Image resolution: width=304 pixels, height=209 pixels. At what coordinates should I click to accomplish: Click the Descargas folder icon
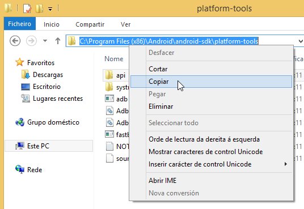[26, 75]
